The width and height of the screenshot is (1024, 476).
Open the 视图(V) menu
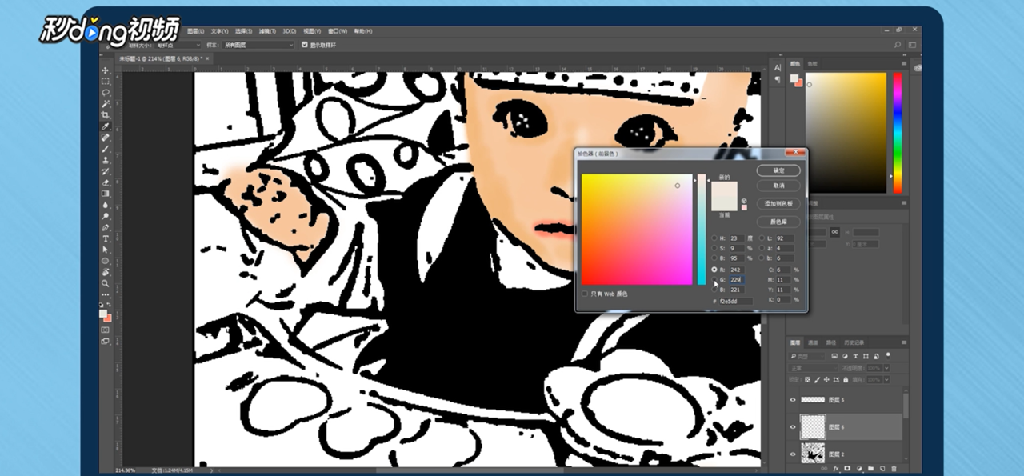tap(314, 31)
